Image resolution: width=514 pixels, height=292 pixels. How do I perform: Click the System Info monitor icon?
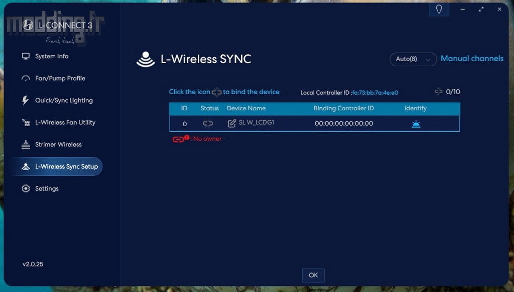(x=26, y=56)
